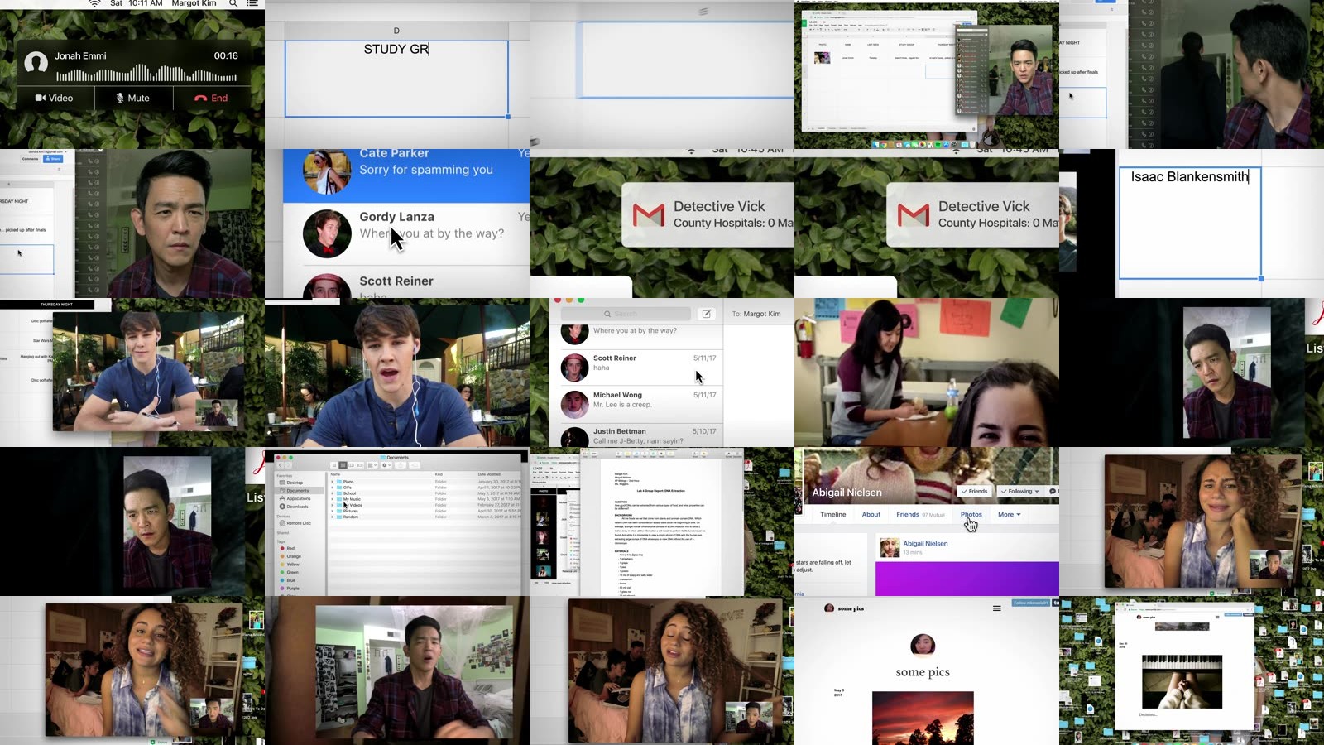
Task: Click Abigail Nielsen's post avatar thumbnail
Action: click(890, 547)
